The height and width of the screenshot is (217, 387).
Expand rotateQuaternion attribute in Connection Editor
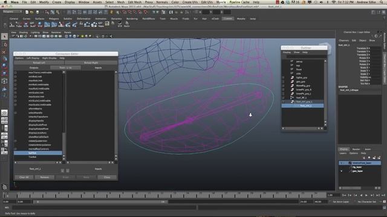click(x=16, y=141)
